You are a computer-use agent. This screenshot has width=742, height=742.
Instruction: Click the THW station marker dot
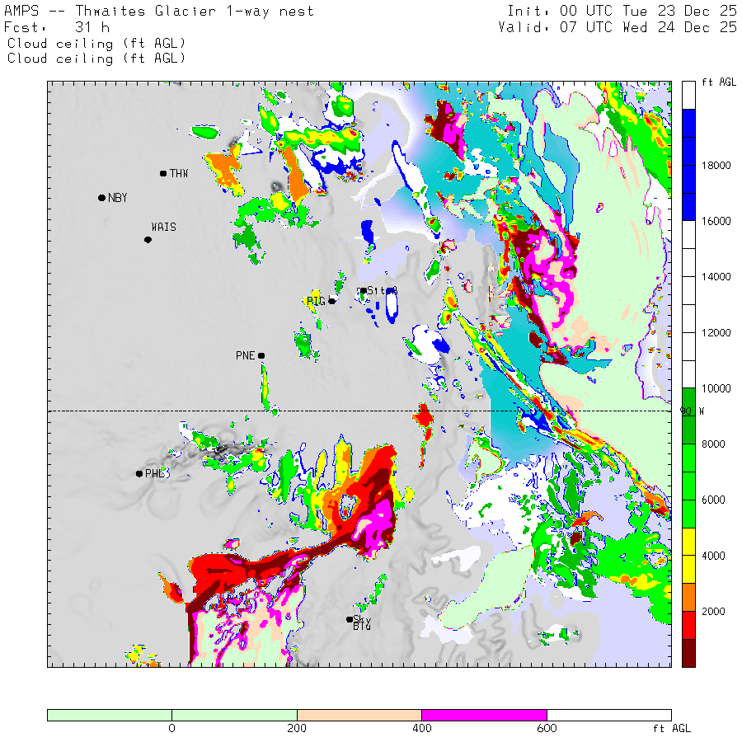(163, 173)
